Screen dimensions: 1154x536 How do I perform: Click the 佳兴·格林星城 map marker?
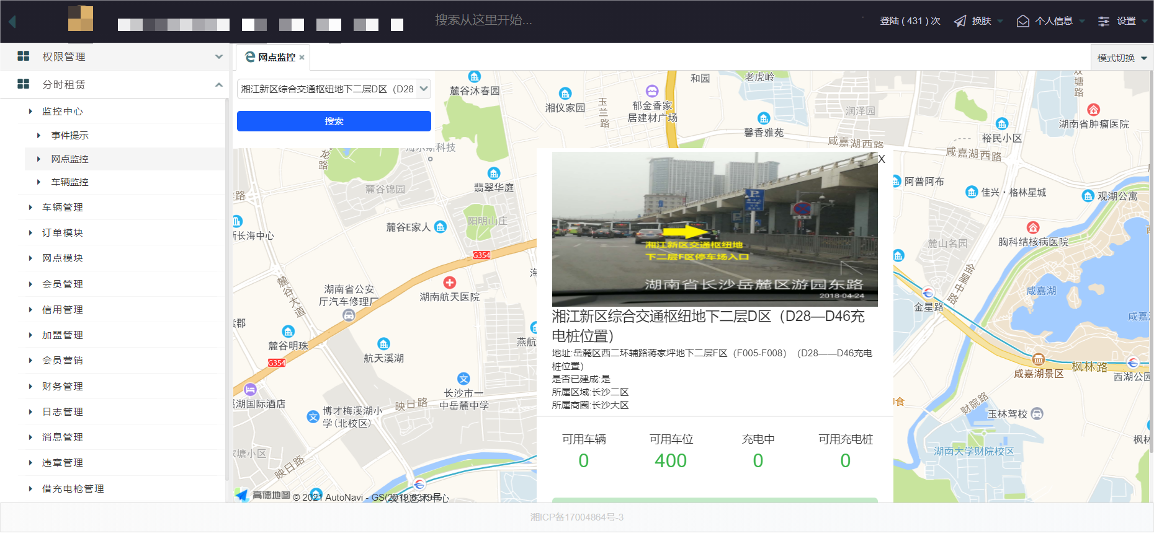[972, 192]
